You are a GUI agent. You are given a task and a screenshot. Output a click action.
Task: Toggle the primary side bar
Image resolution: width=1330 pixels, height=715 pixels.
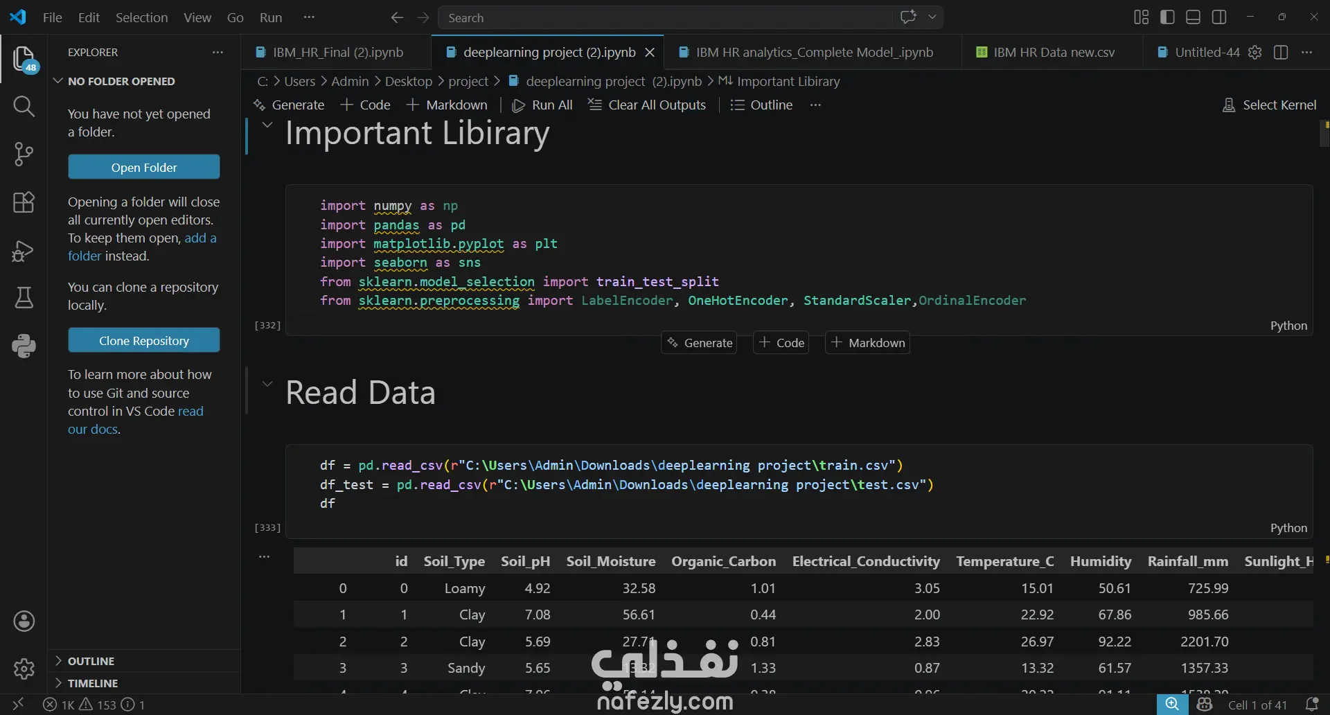(x=1167, y=17)
